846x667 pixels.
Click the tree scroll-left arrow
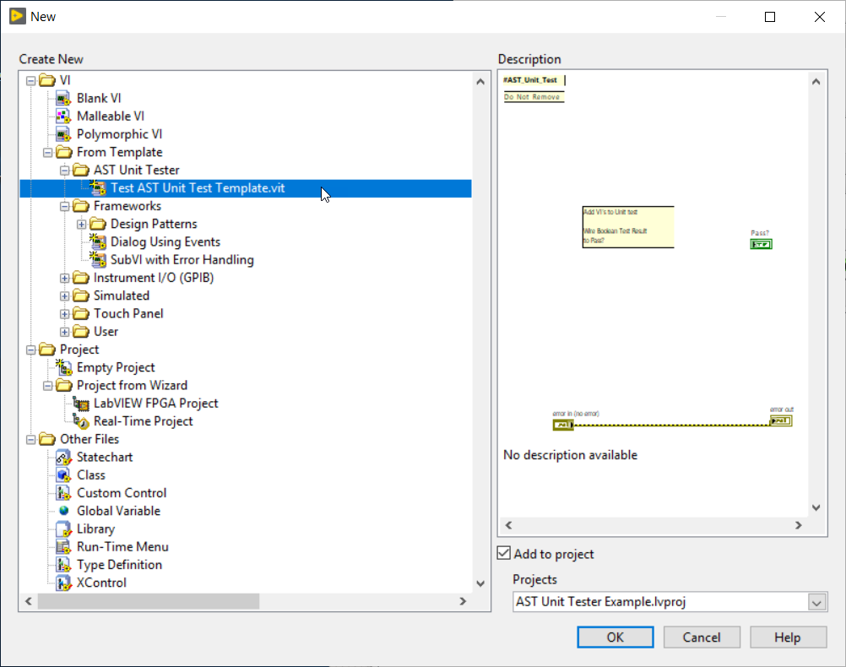pyautogui.click(x=29, y=601)
